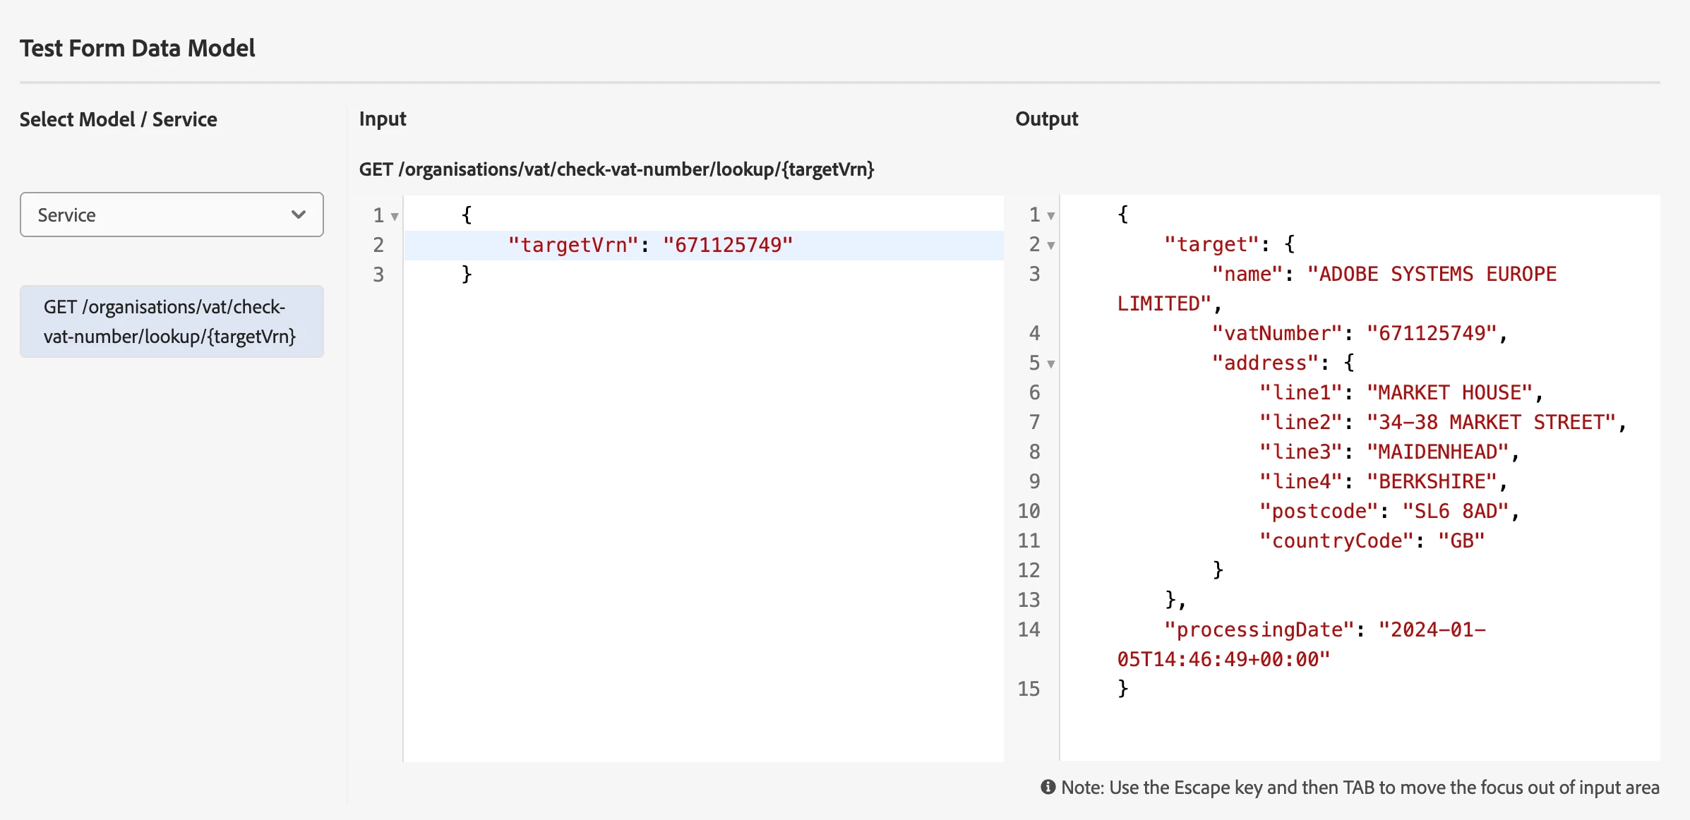The image size is (1690, 820).
Task: Click input editor line number 2
Action: [x=378, y=245]
